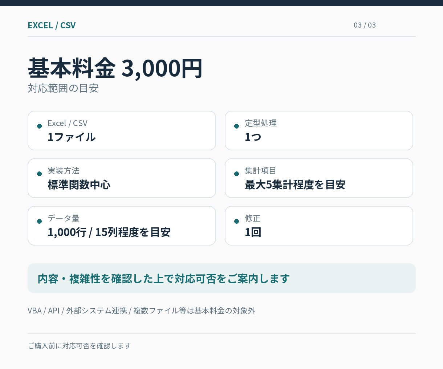The image size is (443, 369).
Task: Select the 定型処理 1つ card
Action: coord(319,130)
